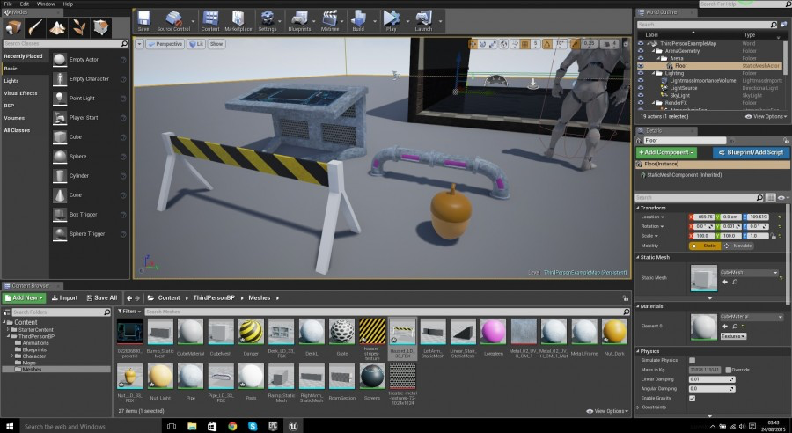The height and width of the screenshot is (433, 792).
Task: Select the Foliage mode icon
Action: [x=79, y=27]
